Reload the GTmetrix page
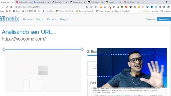This screenshot has height=96, width=171. pyautogui.click(x=6, y=7)
